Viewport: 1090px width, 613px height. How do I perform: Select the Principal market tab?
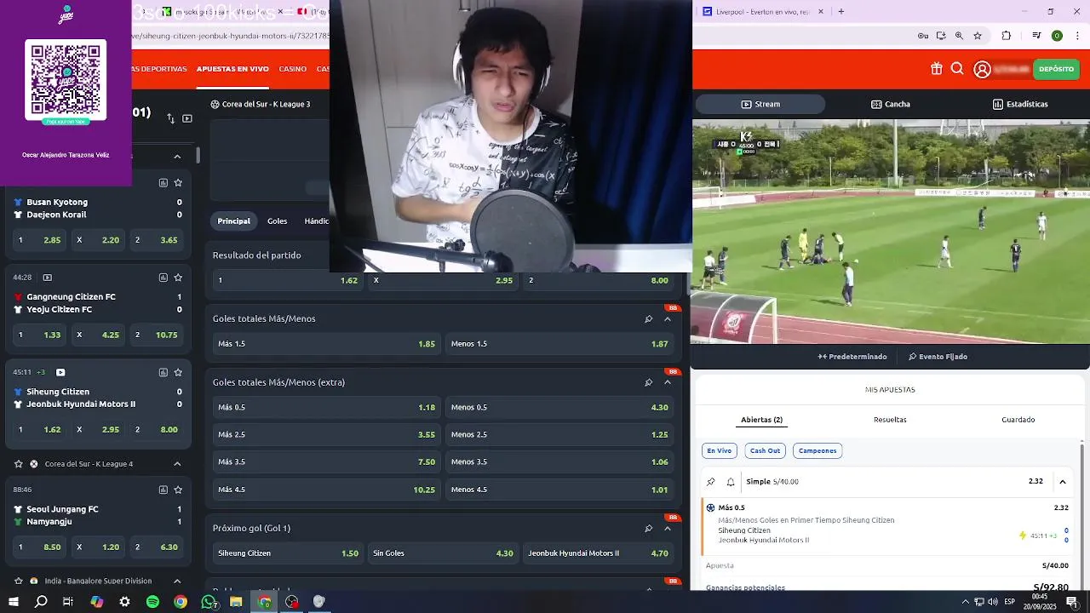pyautogui.click(x=233, y=221)
